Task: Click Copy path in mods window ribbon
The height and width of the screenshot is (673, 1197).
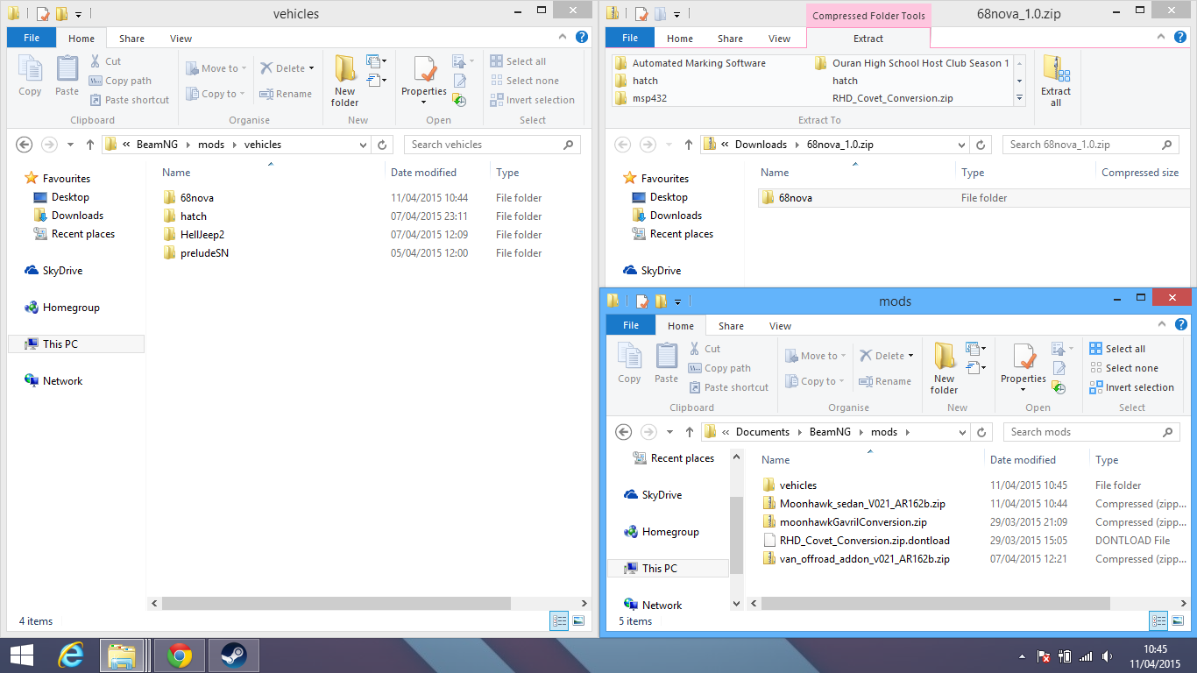Action: point(719,368)
